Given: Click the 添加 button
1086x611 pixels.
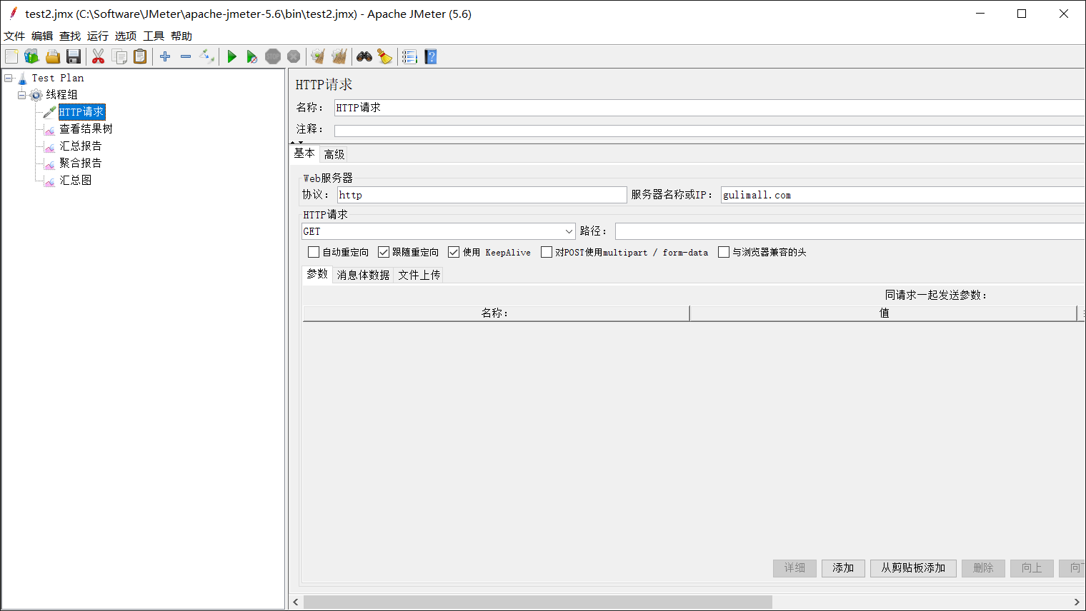Looking at the screenshot, I should (x=843, y=568).
